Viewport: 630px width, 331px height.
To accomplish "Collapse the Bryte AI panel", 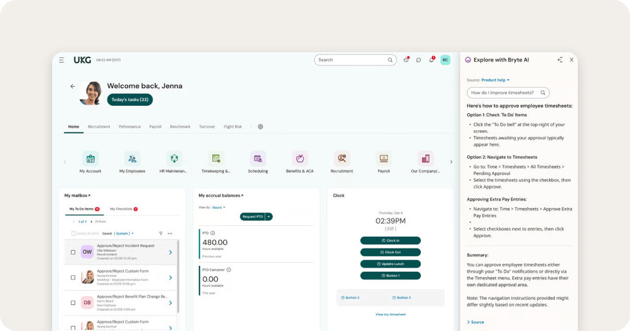I will 560,60.
